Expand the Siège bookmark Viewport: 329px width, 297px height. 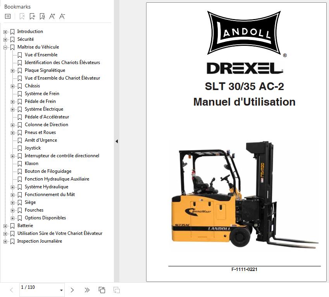(12, 203)
